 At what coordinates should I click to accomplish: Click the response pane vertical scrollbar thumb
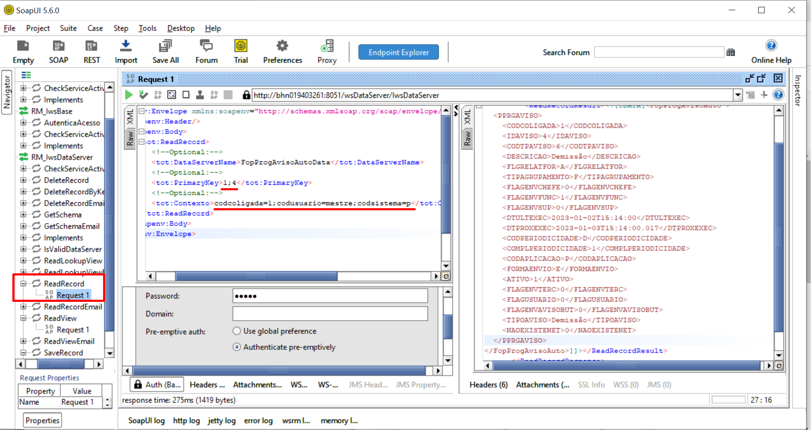[779, 237]
